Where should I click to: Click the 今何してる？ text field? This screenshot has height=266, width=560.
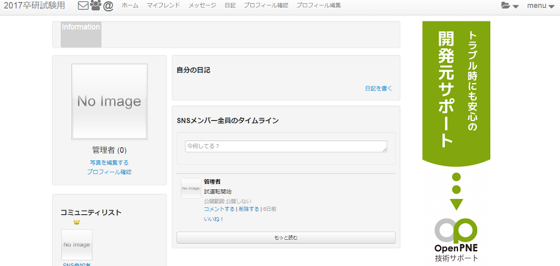pos(286,146)
